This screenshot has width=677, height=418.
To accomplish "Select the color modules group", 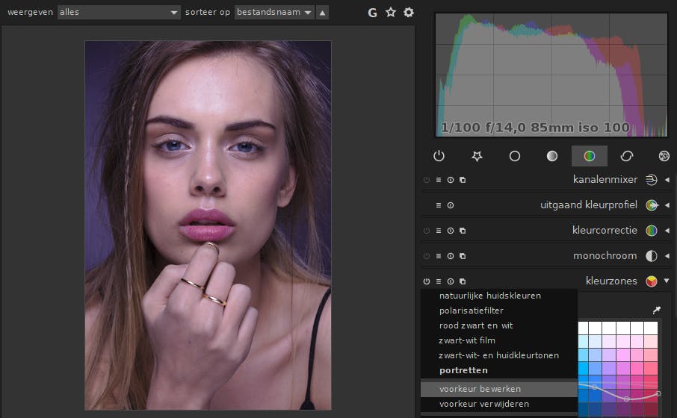I will [589, 156].
